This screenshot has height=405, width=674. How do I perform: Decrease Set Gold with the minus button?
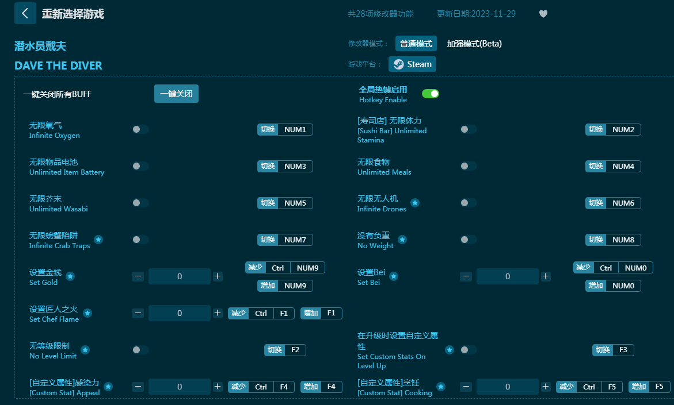pos(138,276)
